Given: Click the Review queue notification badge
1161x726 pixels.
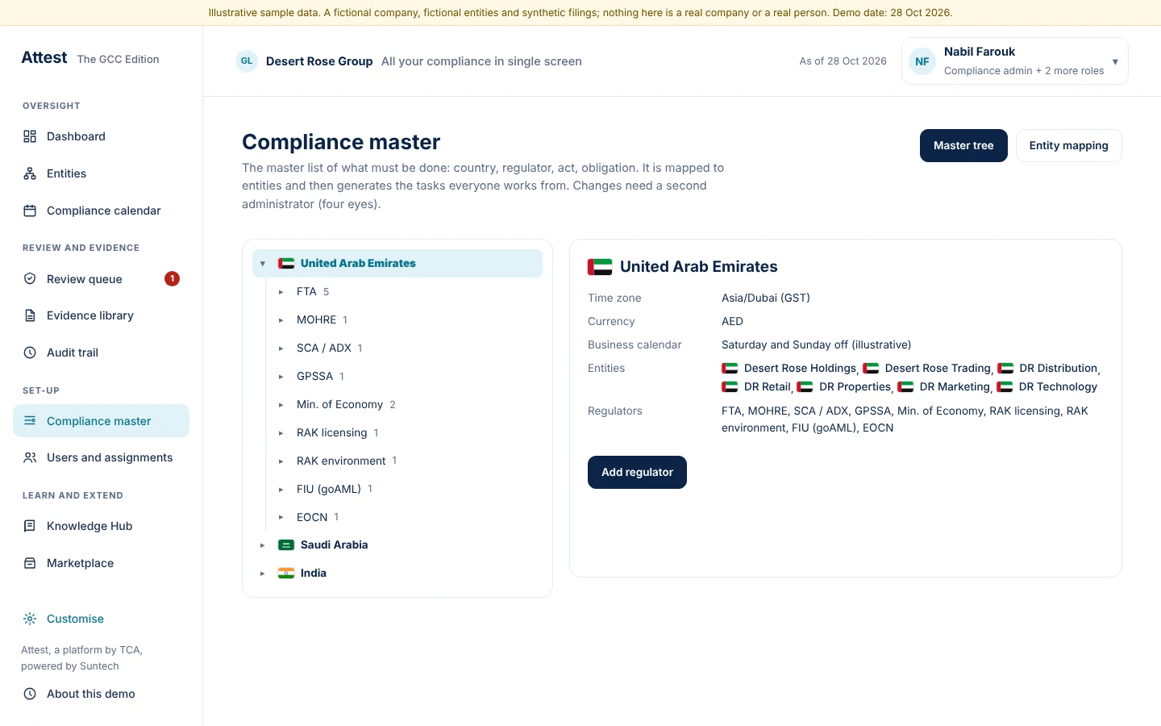Looking at the screenshot, I should (172, 279).
